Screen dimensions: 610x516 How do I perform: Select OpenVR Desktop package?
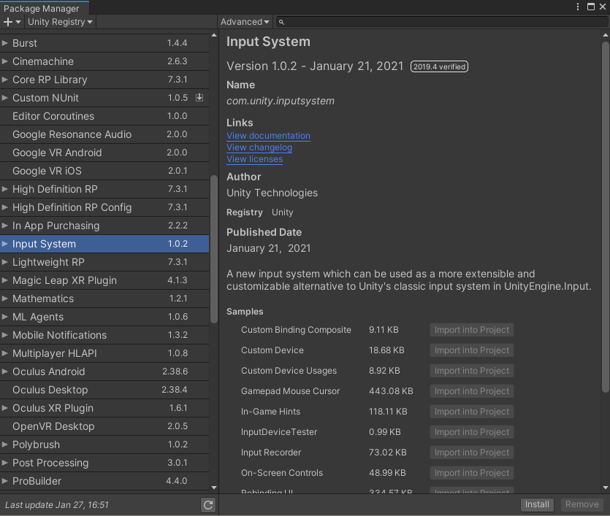[104, 427]
